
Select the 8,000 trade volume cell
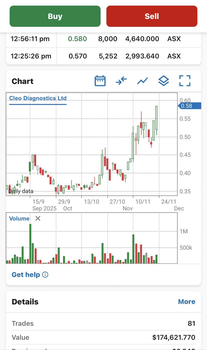click(108, 39)
